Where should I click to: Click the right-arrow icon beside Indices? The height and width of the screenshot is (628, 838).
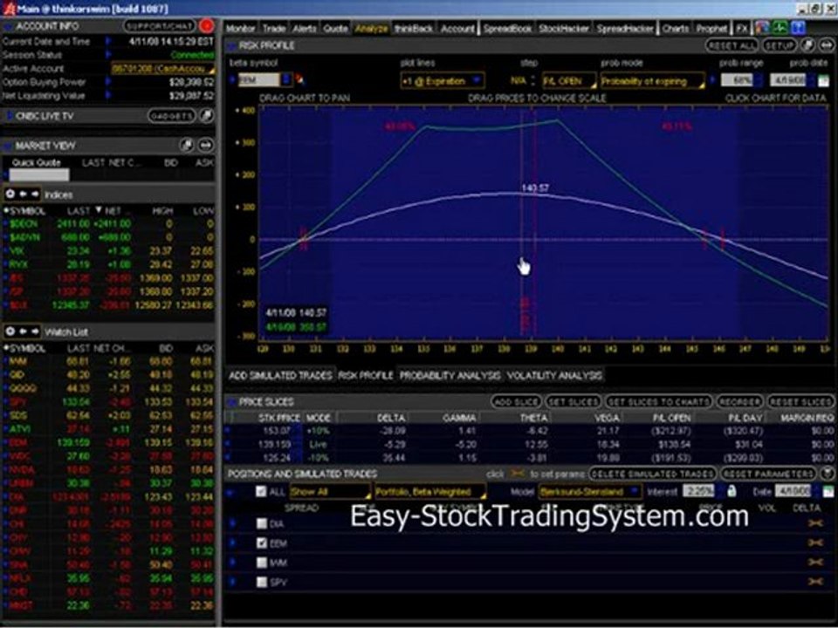(x=35, y=195)
